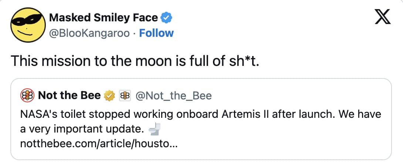This screenshot has width=403, height=162.
Task: Go to the @Not_the_Bee handle
Action: (x=174, y=96)
